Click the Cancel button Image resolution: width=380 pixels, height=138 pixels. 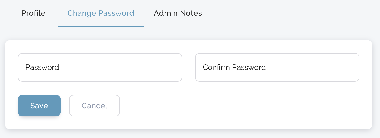tap(94, 106)
